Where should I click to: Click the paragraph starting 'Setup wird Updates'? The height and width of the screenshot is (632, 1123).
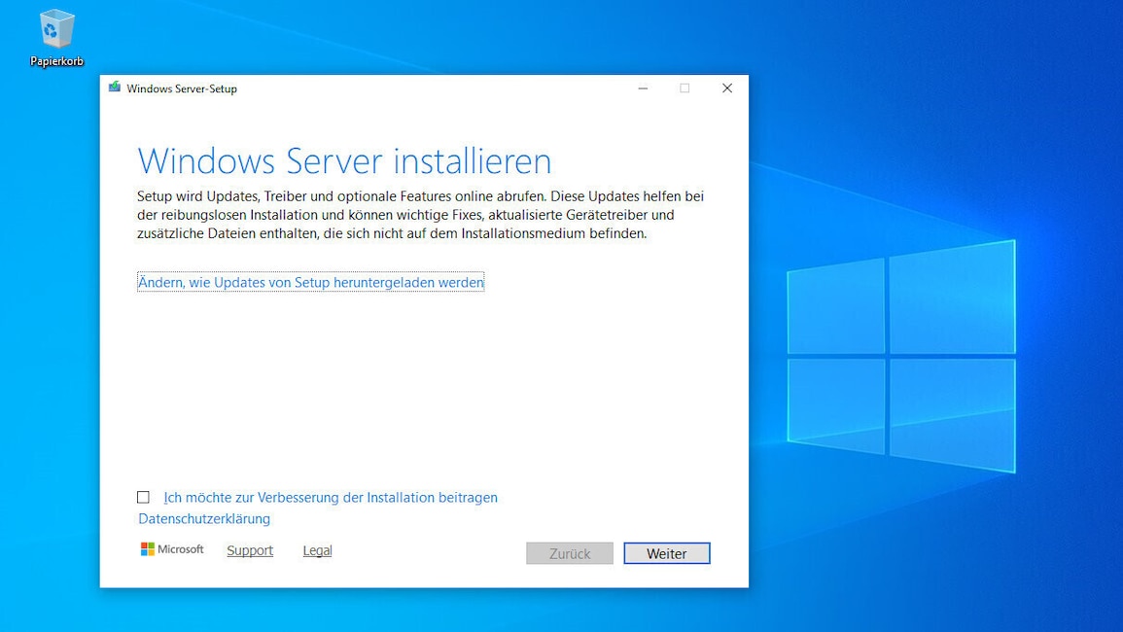[420, 214]
